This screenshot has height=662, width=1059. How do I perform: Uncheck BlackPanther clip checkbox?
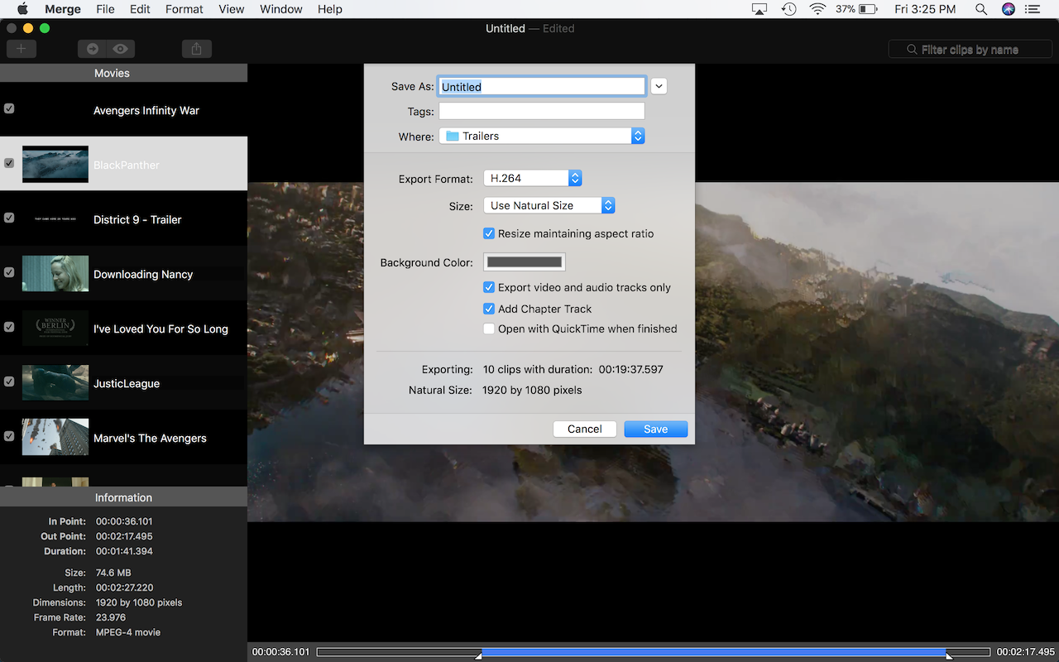pos(9,163)
